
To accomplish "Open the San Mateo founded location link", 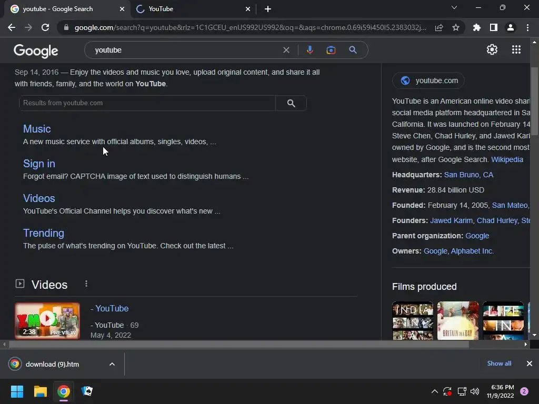I will pyautogui.click(x=510, y=206).
